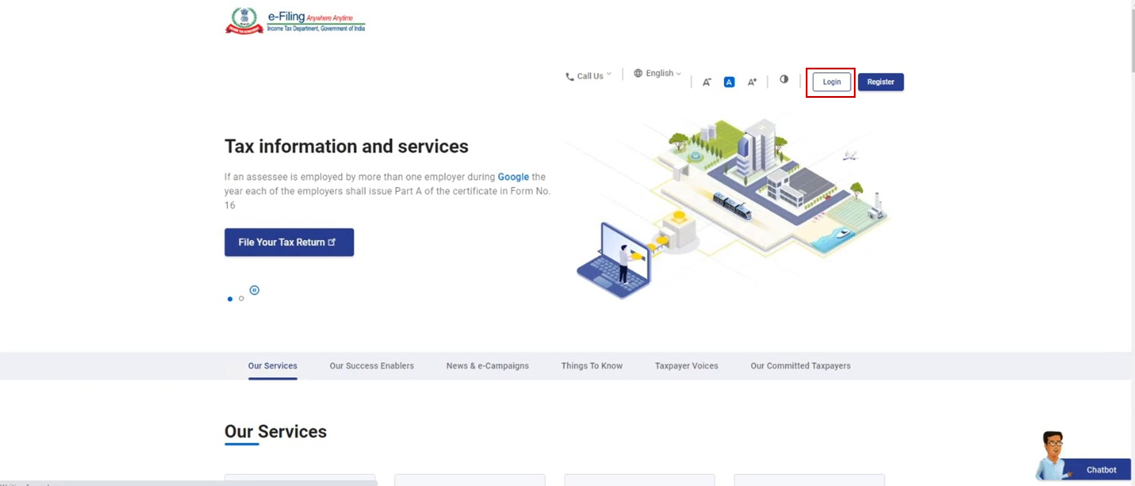The width and height of the screenshot is (1135, 486).
Task: Open the News & e-Campaigns tab
Action: tap(488, 366)
